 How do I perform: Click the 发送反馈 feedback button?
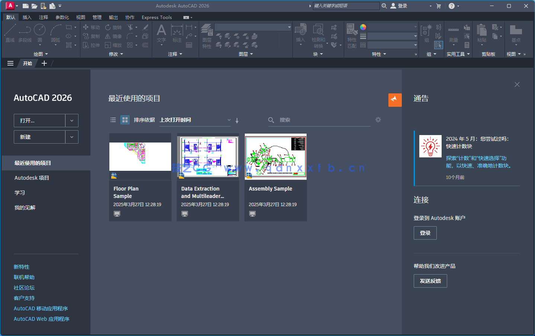pos(430,281)
